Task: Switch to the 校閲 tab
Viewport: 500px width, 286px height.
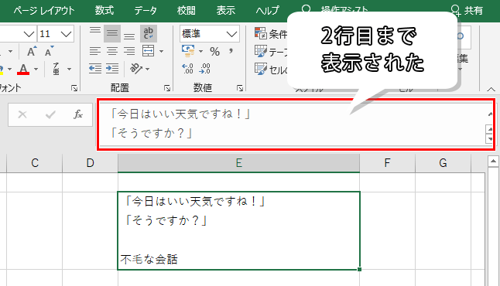Action: tap(187, 11)
